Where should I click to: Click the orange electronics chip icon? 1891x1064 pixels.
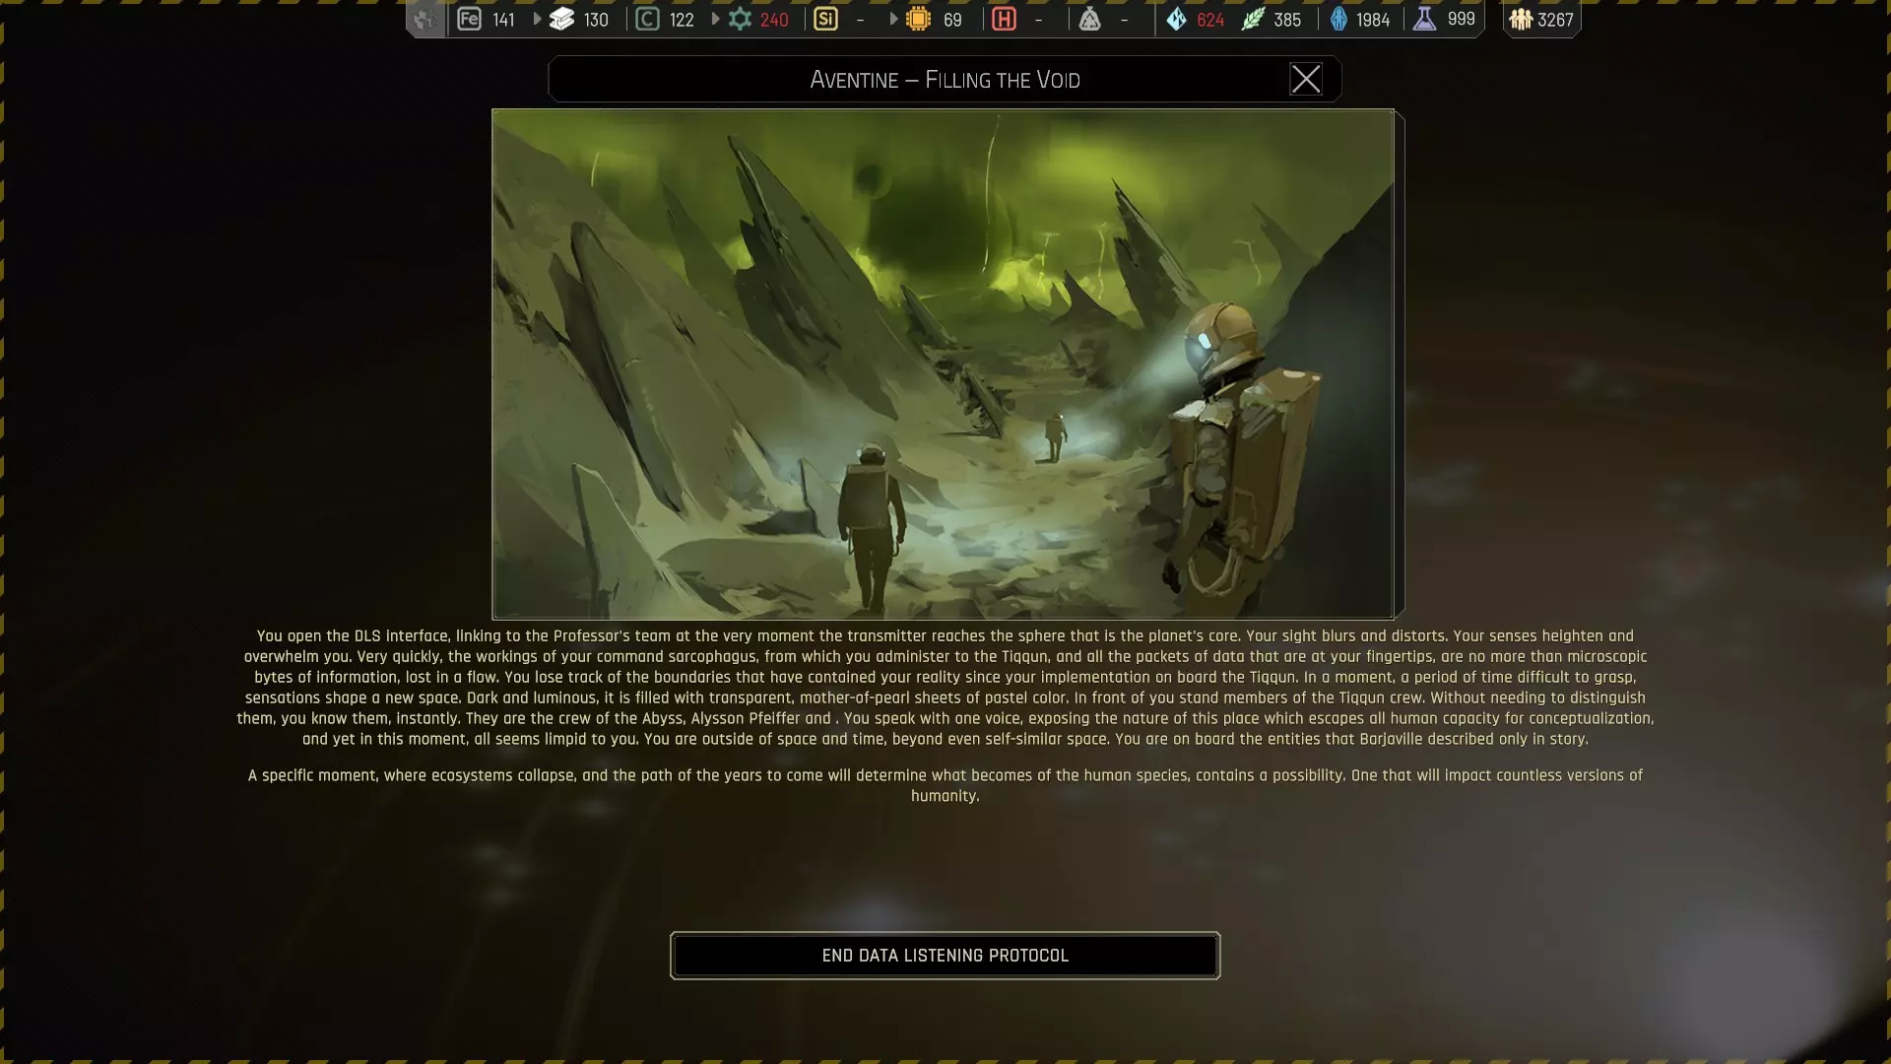(918, 19)
